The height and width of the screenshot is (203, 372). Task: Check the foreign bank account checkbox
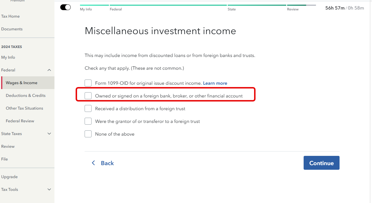click(88, 96)
